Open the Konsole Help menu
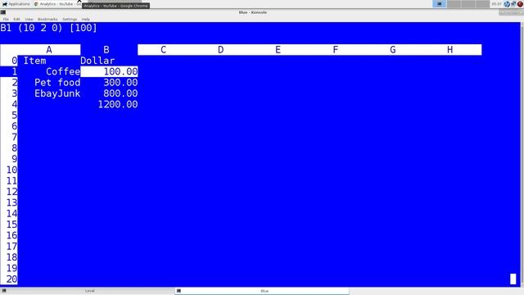Viewport: 524px width, 295px height. click(x=85, y=20)
